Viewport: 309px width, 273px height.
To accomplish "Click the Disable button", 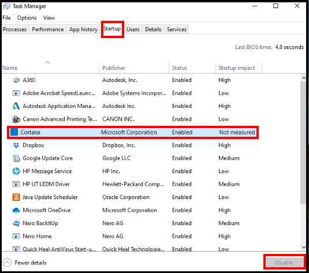I will pos(284,263).
